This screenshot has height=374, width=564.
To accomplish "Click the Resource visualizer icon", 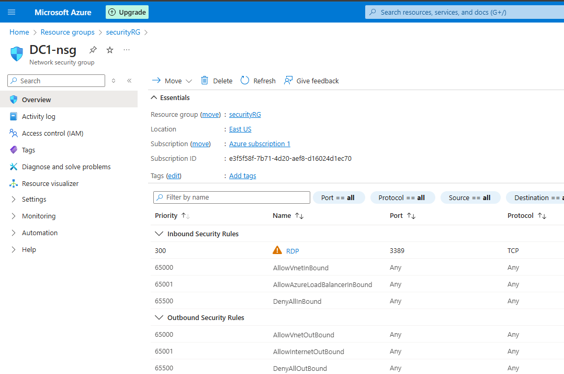I will (x=13, y=183).
